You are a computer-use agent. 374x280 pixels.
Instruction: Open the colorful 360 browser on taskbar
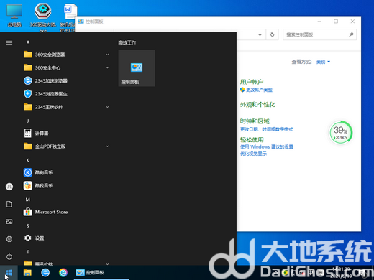coord(63,272)
